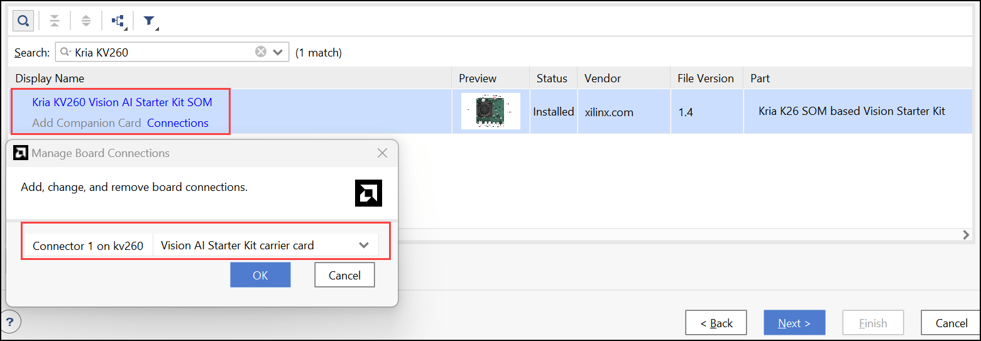Cancel the Manage Board Connections dialog
The width and height of the screenshot is (981, 341).
(x=344, y=275)
